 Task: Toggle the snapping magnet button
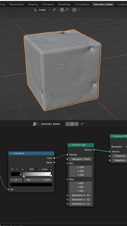tap(62, 10)
